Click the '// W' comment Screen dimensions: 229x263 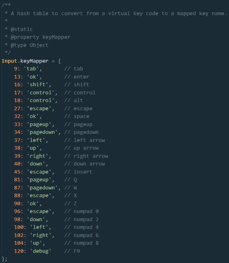[71, 188]
